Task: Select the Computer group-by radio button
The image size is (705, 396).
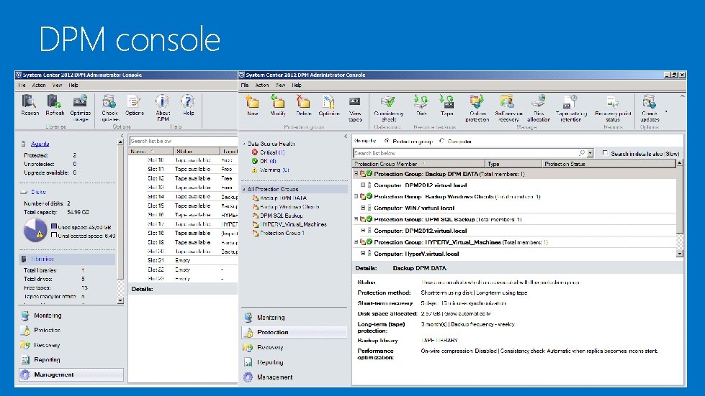Action: (x=442, y=141)
